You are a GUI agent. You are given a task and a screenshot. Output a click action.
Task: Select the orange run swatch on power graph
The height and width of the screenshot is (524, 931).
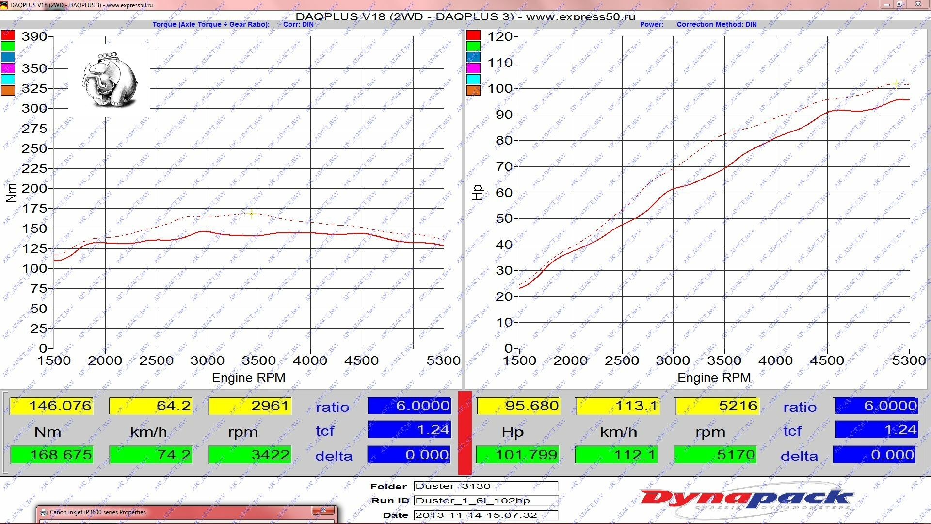(x=473, y=90)
